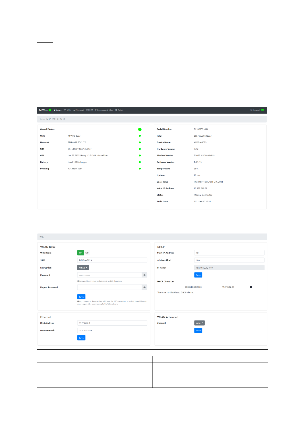The width and height of the screenshot is (305, 431).
Task: Click 47°. From scan pointing text
Action: coord(75,169)
